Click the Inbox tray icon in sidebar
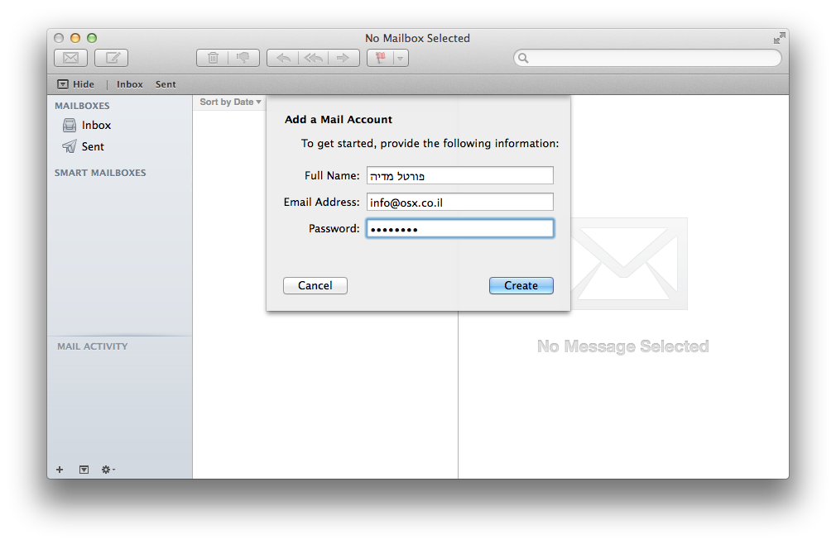The width and height of the screenshot is (836, 544). 70,125
